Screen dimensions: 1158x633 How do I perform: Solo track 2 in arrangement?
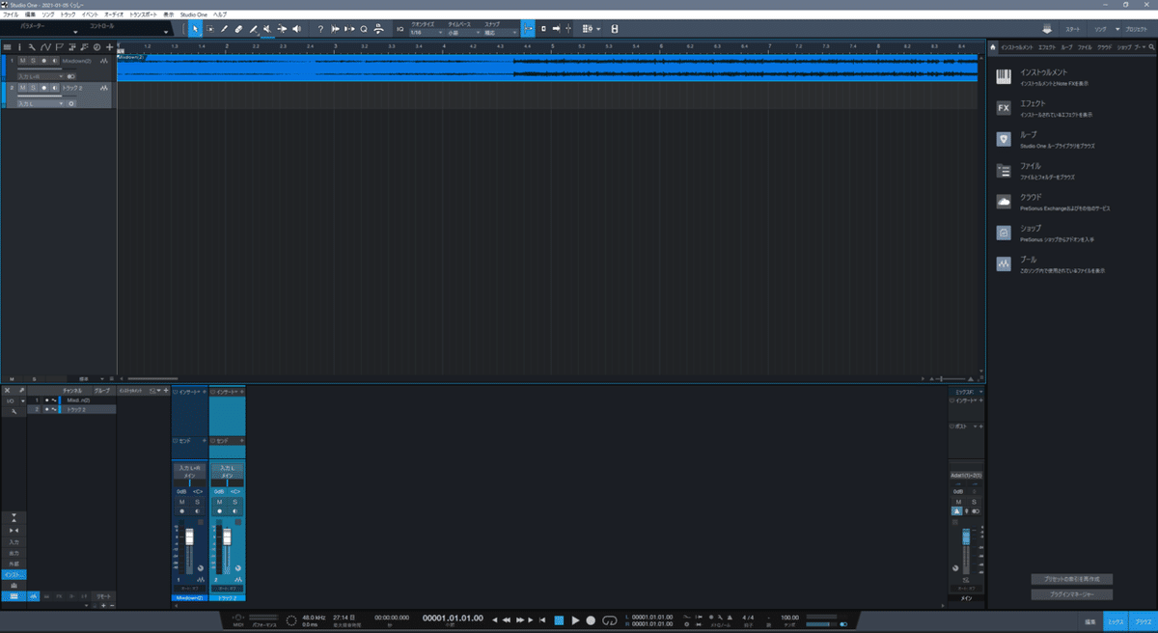33,88
